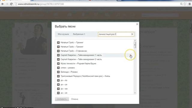The height and width of the screenshot is (108, 192).
Task: Open the zoom indicator in address bar
Action: pyautogui.click(x=181, y=4)
